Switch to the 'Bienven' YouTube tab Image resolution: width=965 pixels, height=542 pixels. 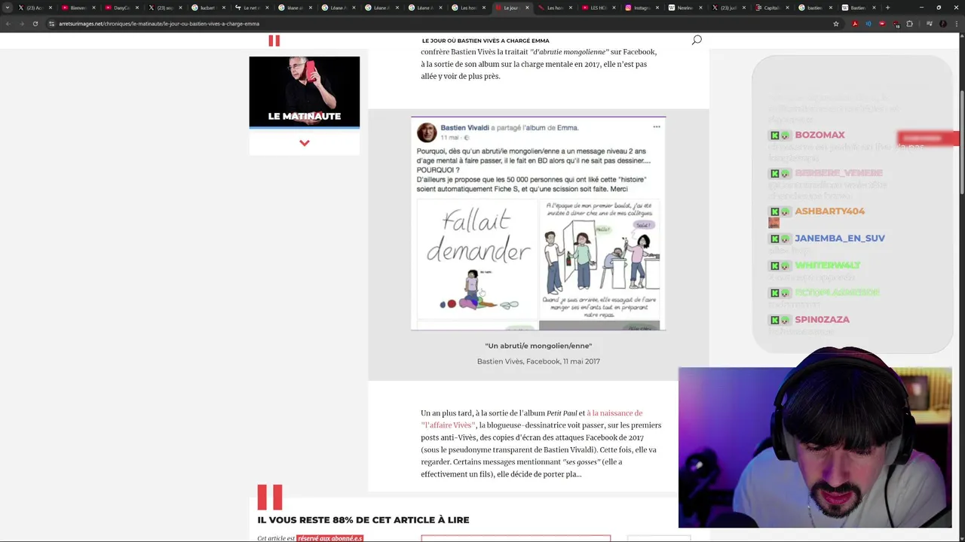pos(78,8)
